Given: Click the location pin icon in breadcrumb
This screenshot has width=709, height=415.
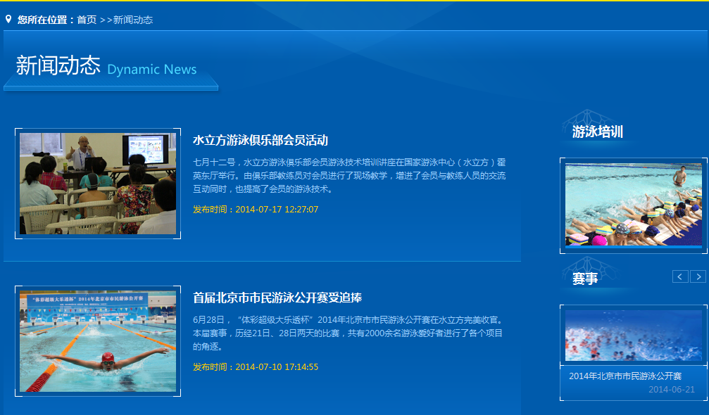Looking at the screenshot, I should [x=8, y=20].
